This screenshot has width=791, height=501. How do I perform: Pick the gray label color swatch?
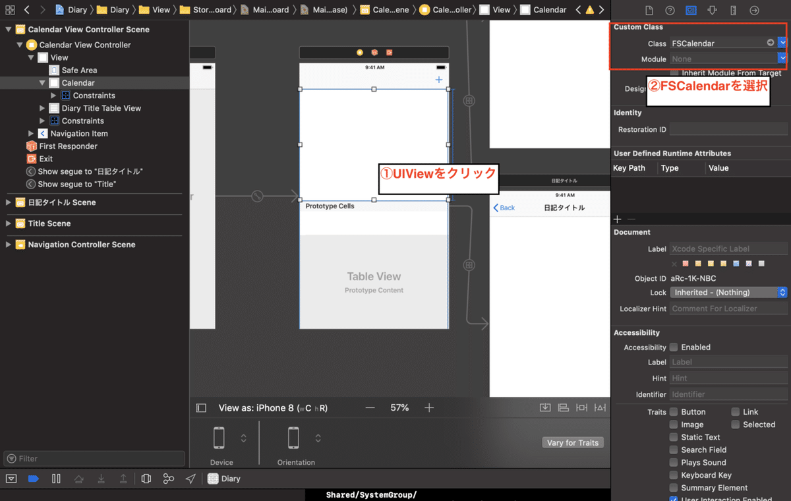click(x=761, y=264)
